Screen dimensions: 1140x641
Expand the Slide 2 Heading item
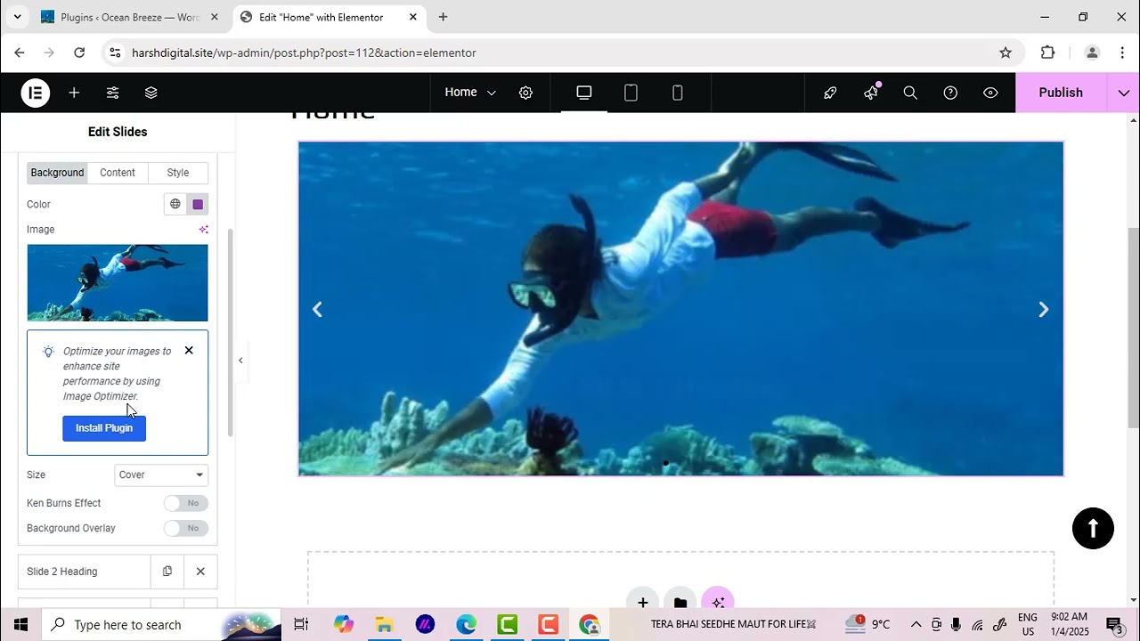coord(85,572)
